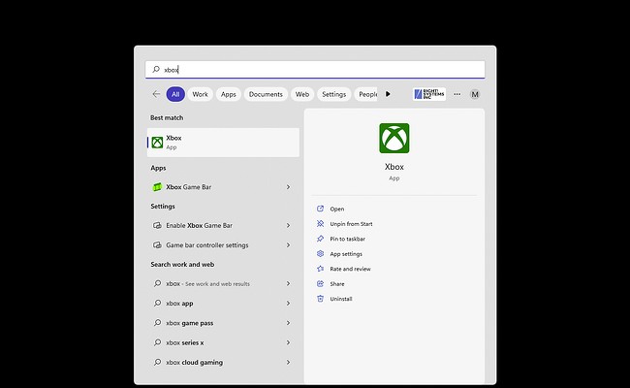The image size is (630, 388).
Task: Switch to the People filter tab
Action: [366, 94]
